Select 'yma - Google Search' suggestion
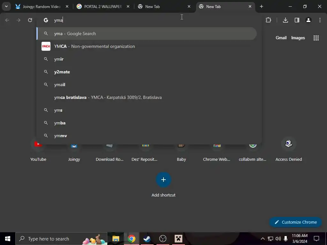 pos(147,33)
